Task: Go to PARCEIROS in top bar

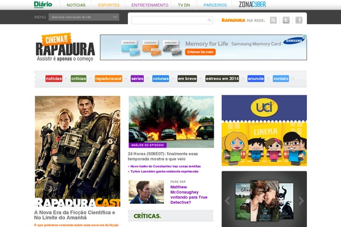Action: [215, 5]
